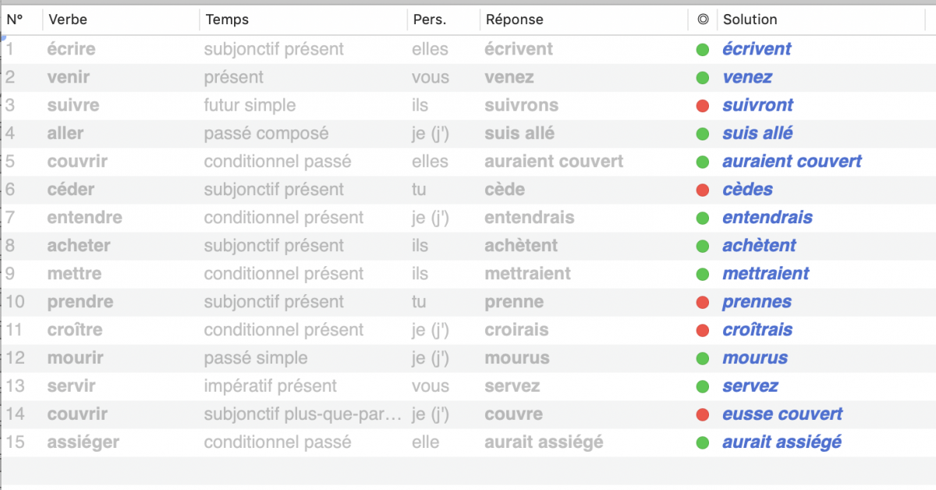Screen dimensions: 936x490
Task: Select the solution text 'suivront'
Action: 757,105
